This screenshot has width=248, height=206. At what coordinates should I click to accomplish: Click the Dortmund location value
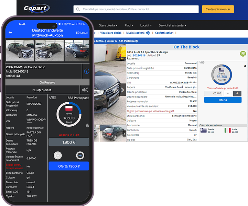(x=191, y=63)
